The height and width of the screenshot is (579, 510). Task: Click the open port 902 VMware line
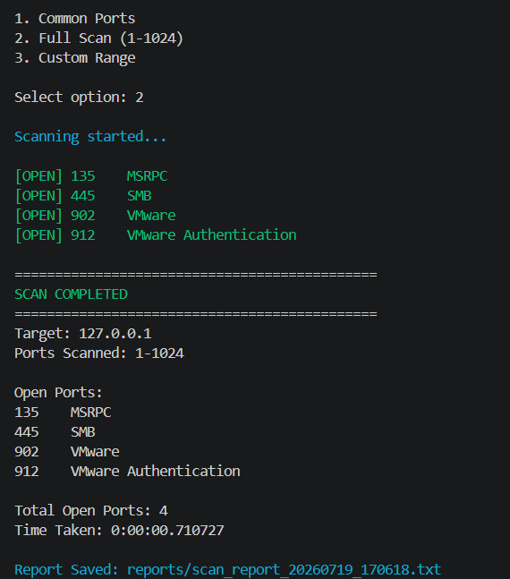pos(95,216)
